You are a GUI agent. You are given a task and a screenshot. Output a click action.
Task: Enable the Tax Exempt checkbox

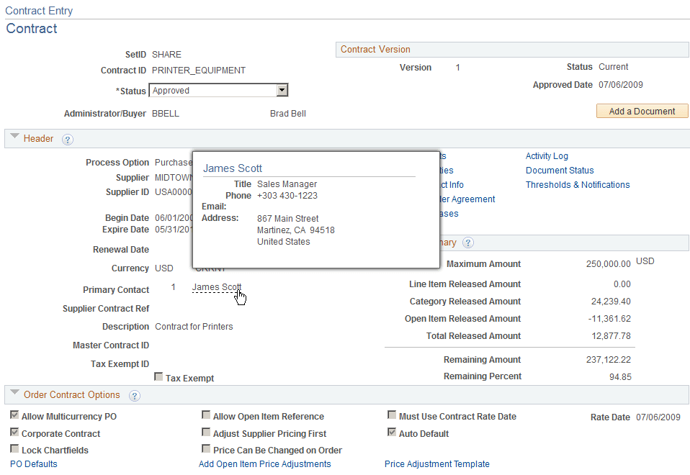pyautogui.click(x=158, y=376)
